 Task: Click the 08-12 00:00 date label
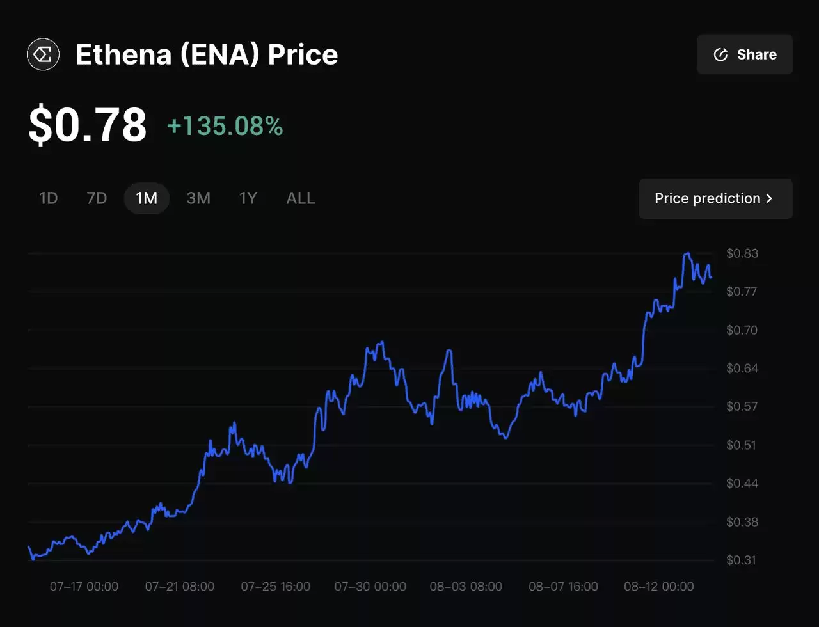(x=658, y=586)
